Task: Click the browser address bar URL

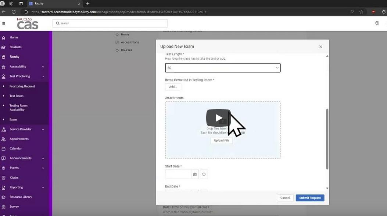Action: pos(119,12)
